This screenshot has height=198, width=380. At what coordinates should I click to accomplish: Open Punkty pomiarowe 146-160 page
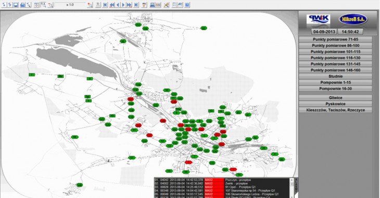335,70
